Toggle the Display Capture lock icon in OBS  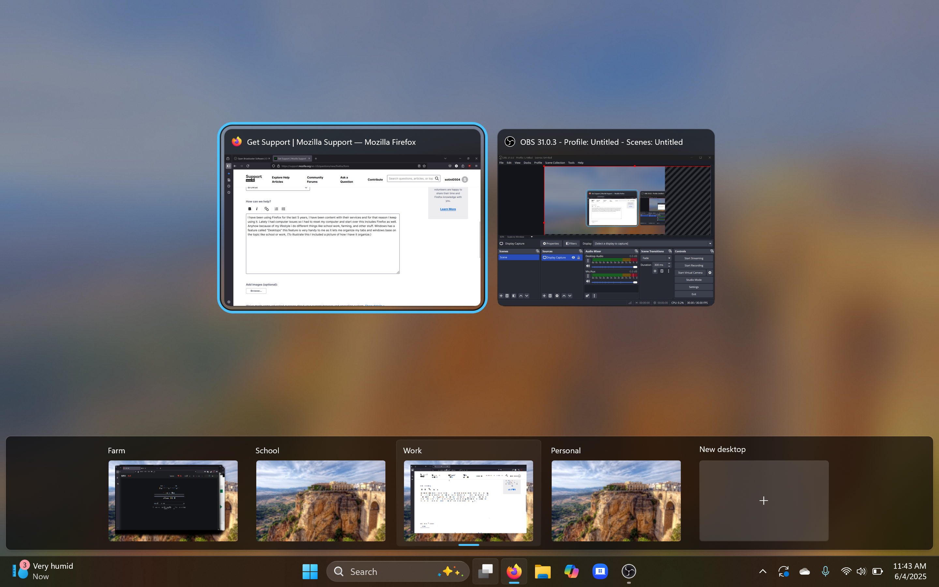click(578, 257)
